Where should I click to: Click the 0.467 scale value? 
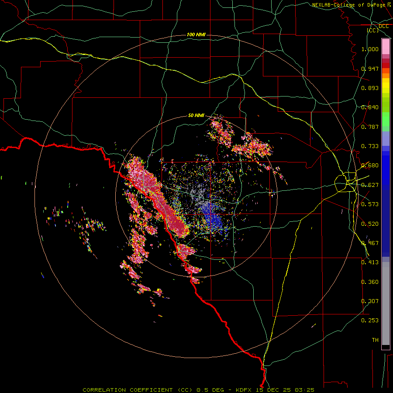[x=370, y=243]
